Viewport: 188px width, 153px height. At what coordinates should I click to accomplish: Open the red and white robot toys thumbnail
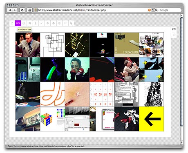(127, 119)
